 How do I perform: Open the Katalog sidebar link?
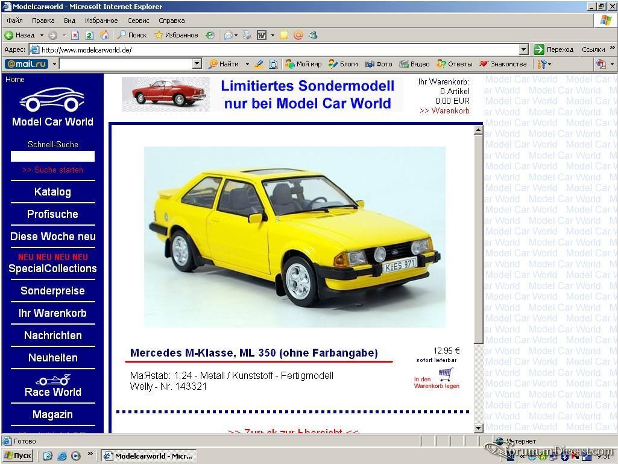click(x=53, y=192)
